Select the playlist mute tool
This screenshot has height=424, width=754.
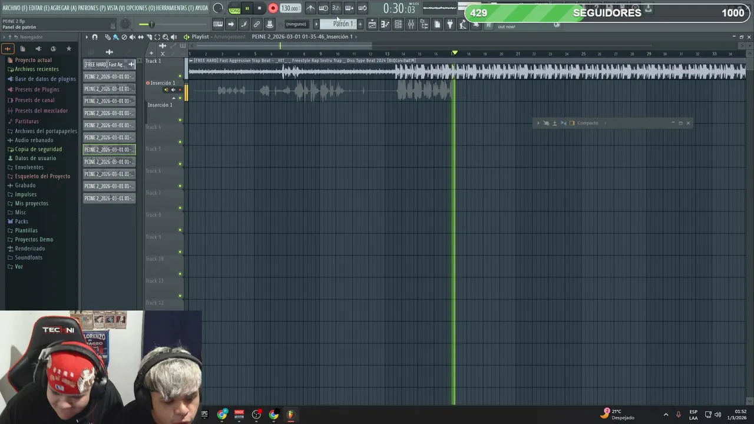pyautogui.click(x=132, y=37)
